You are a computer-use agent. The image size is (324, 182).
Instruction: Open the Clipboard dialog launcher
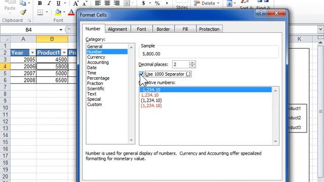pos(29,20)
